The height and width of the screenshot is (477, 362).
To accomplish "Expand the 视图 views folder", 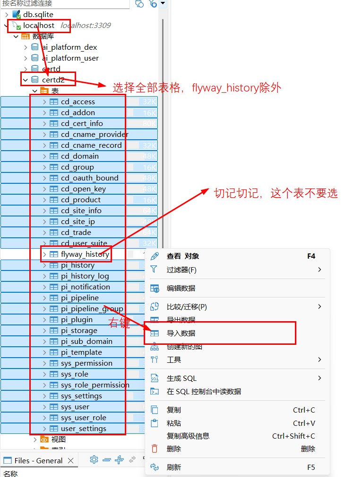I will (x=35, y=439).
